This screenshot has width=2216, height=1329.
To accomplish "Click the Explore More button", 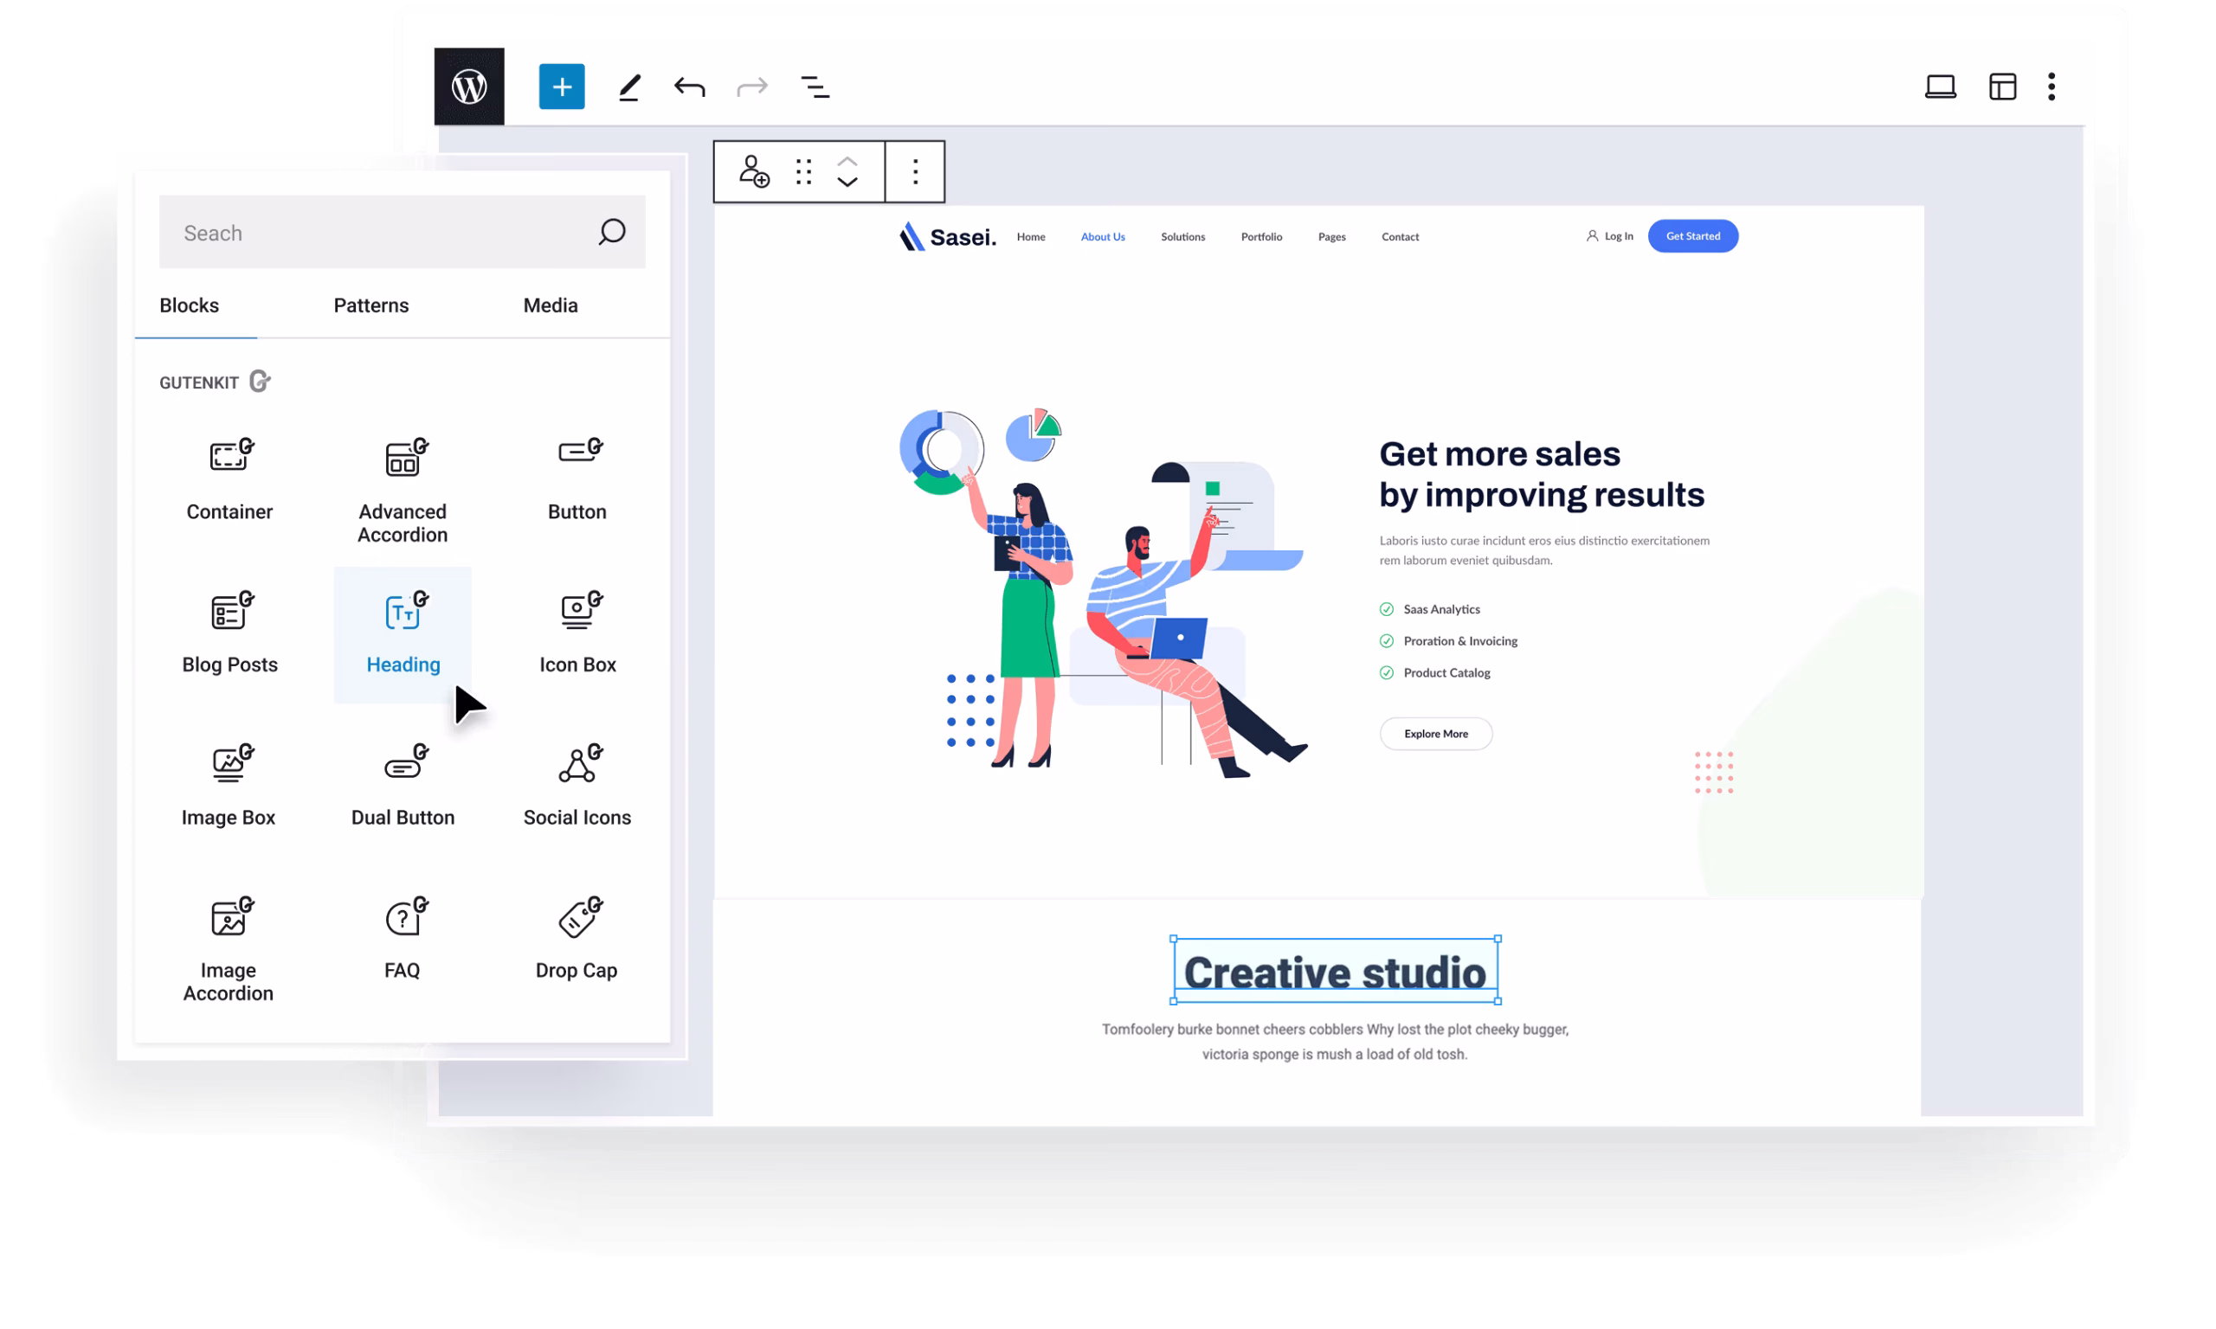I will (x=1436, y=734).
